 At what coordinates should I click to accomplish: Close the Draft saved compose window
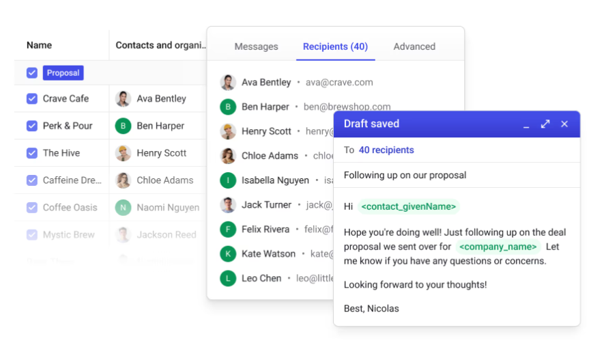[x=564, y=124]
